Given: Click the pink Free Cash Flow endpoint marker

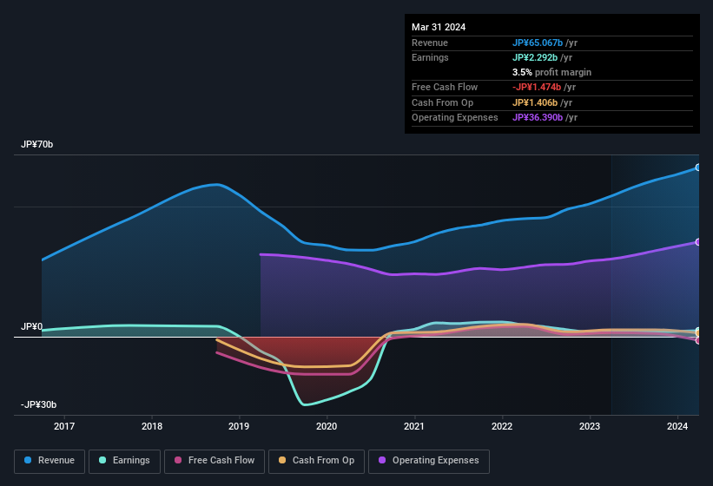Looking at the screenshot, I should (x=698, y=340).
